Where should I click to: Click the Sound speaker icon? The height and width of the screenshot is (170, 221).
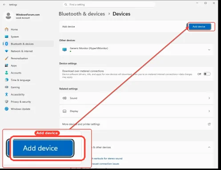click(64, 98)
